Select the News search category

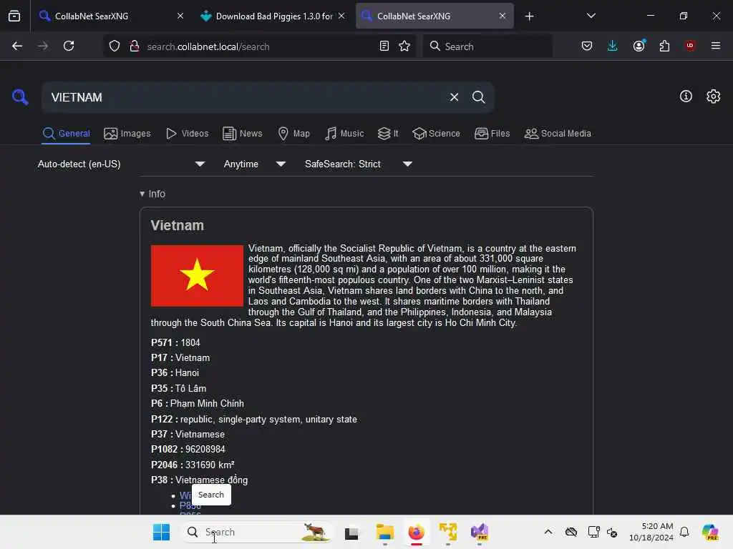point(243,134)
